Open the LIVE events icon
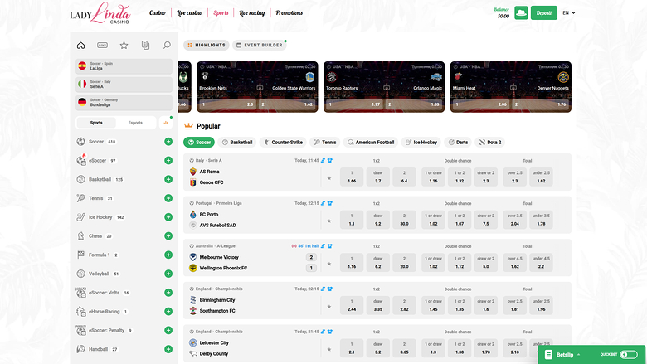 pos(102,46)
